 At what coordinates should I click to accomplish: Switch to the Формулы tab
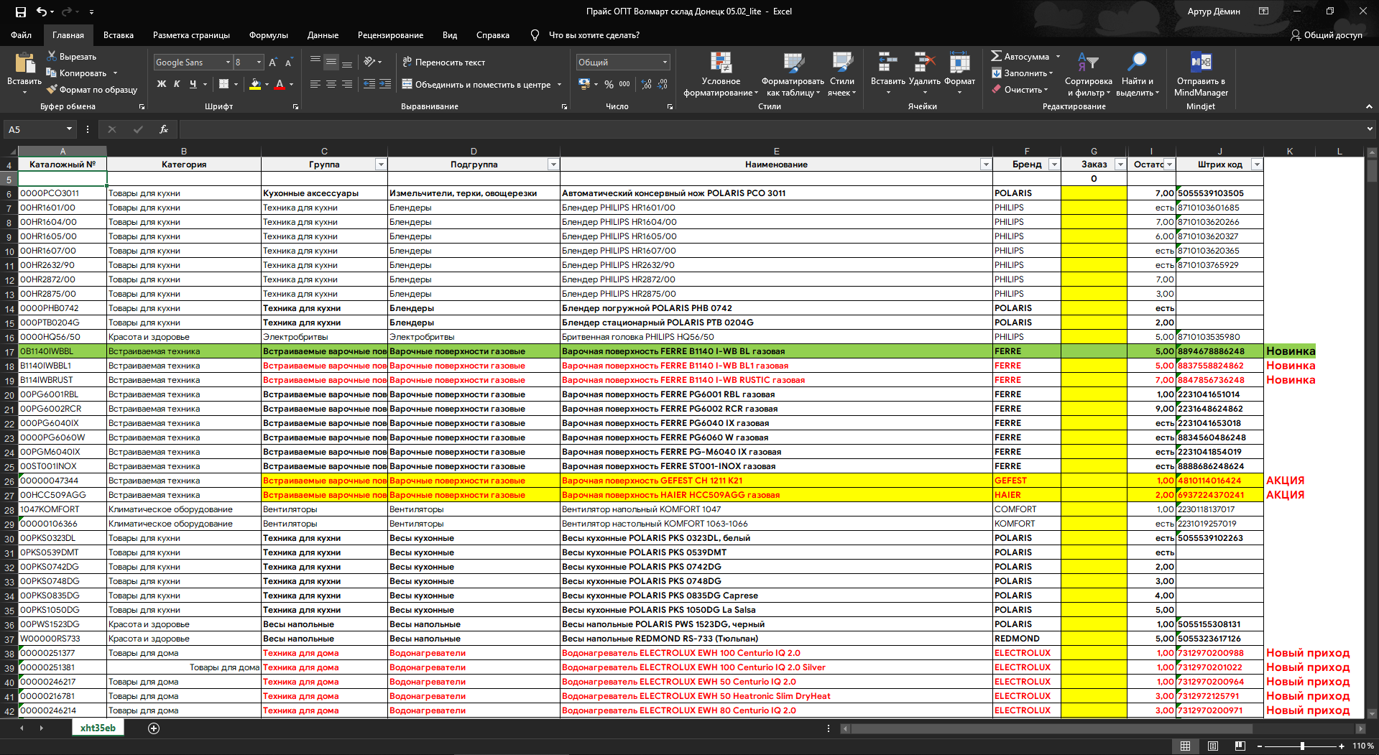click(269, 35)
